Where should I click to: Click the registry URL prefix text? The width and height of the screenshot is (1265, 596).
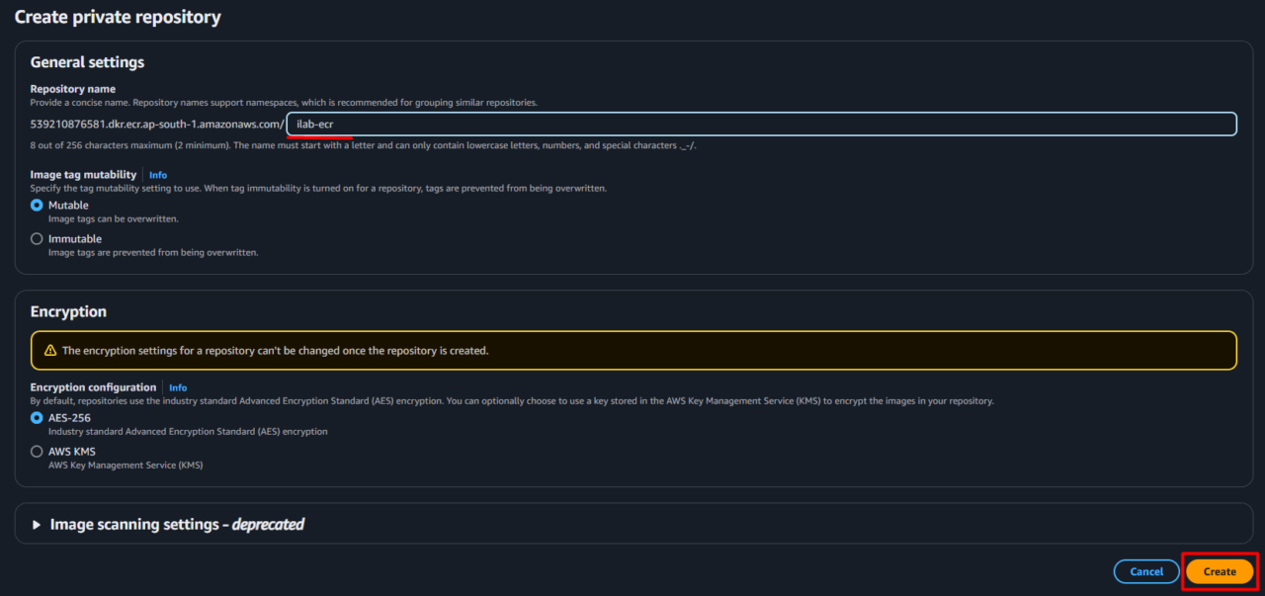point(156,125)
